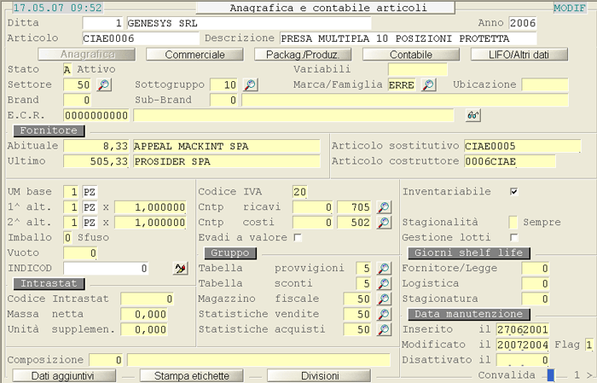The height and width of the screenshot is (383, 597).
Task: Switch to the Commerciale tab
Action: pyautogui.click(x=196, y=55)
